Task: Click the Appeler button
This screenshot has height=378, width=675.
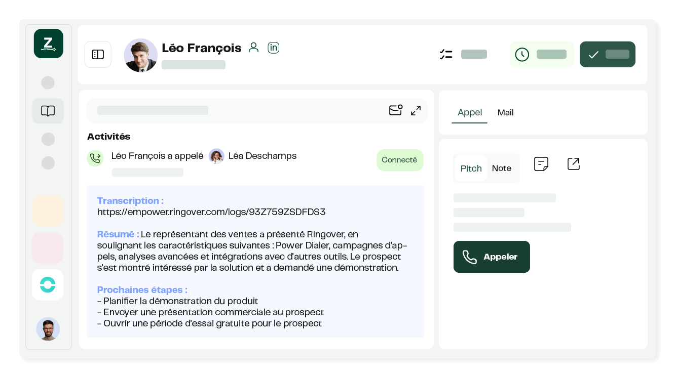Action: [492, 257]
